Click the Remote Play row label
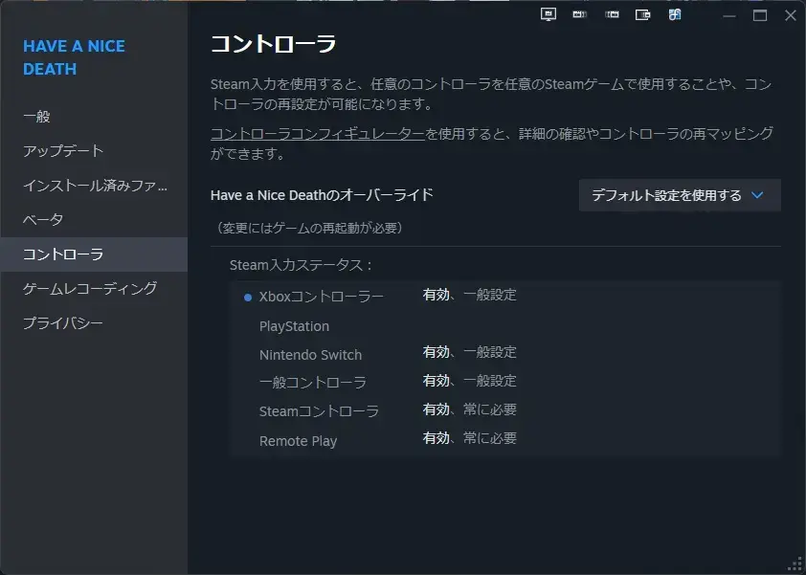 (x=298, y=441)
